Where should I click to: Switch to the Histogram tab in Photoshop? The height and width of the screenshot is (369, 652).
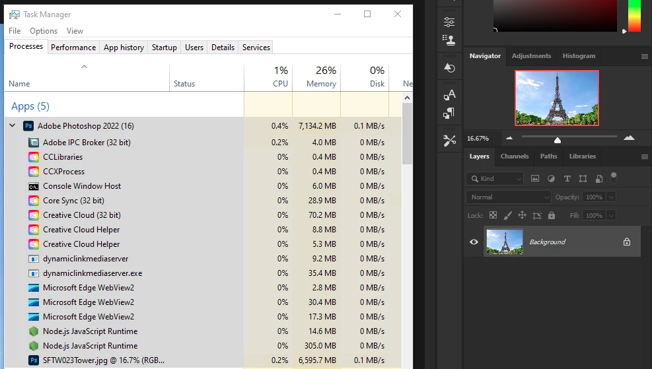coord(579,55)
